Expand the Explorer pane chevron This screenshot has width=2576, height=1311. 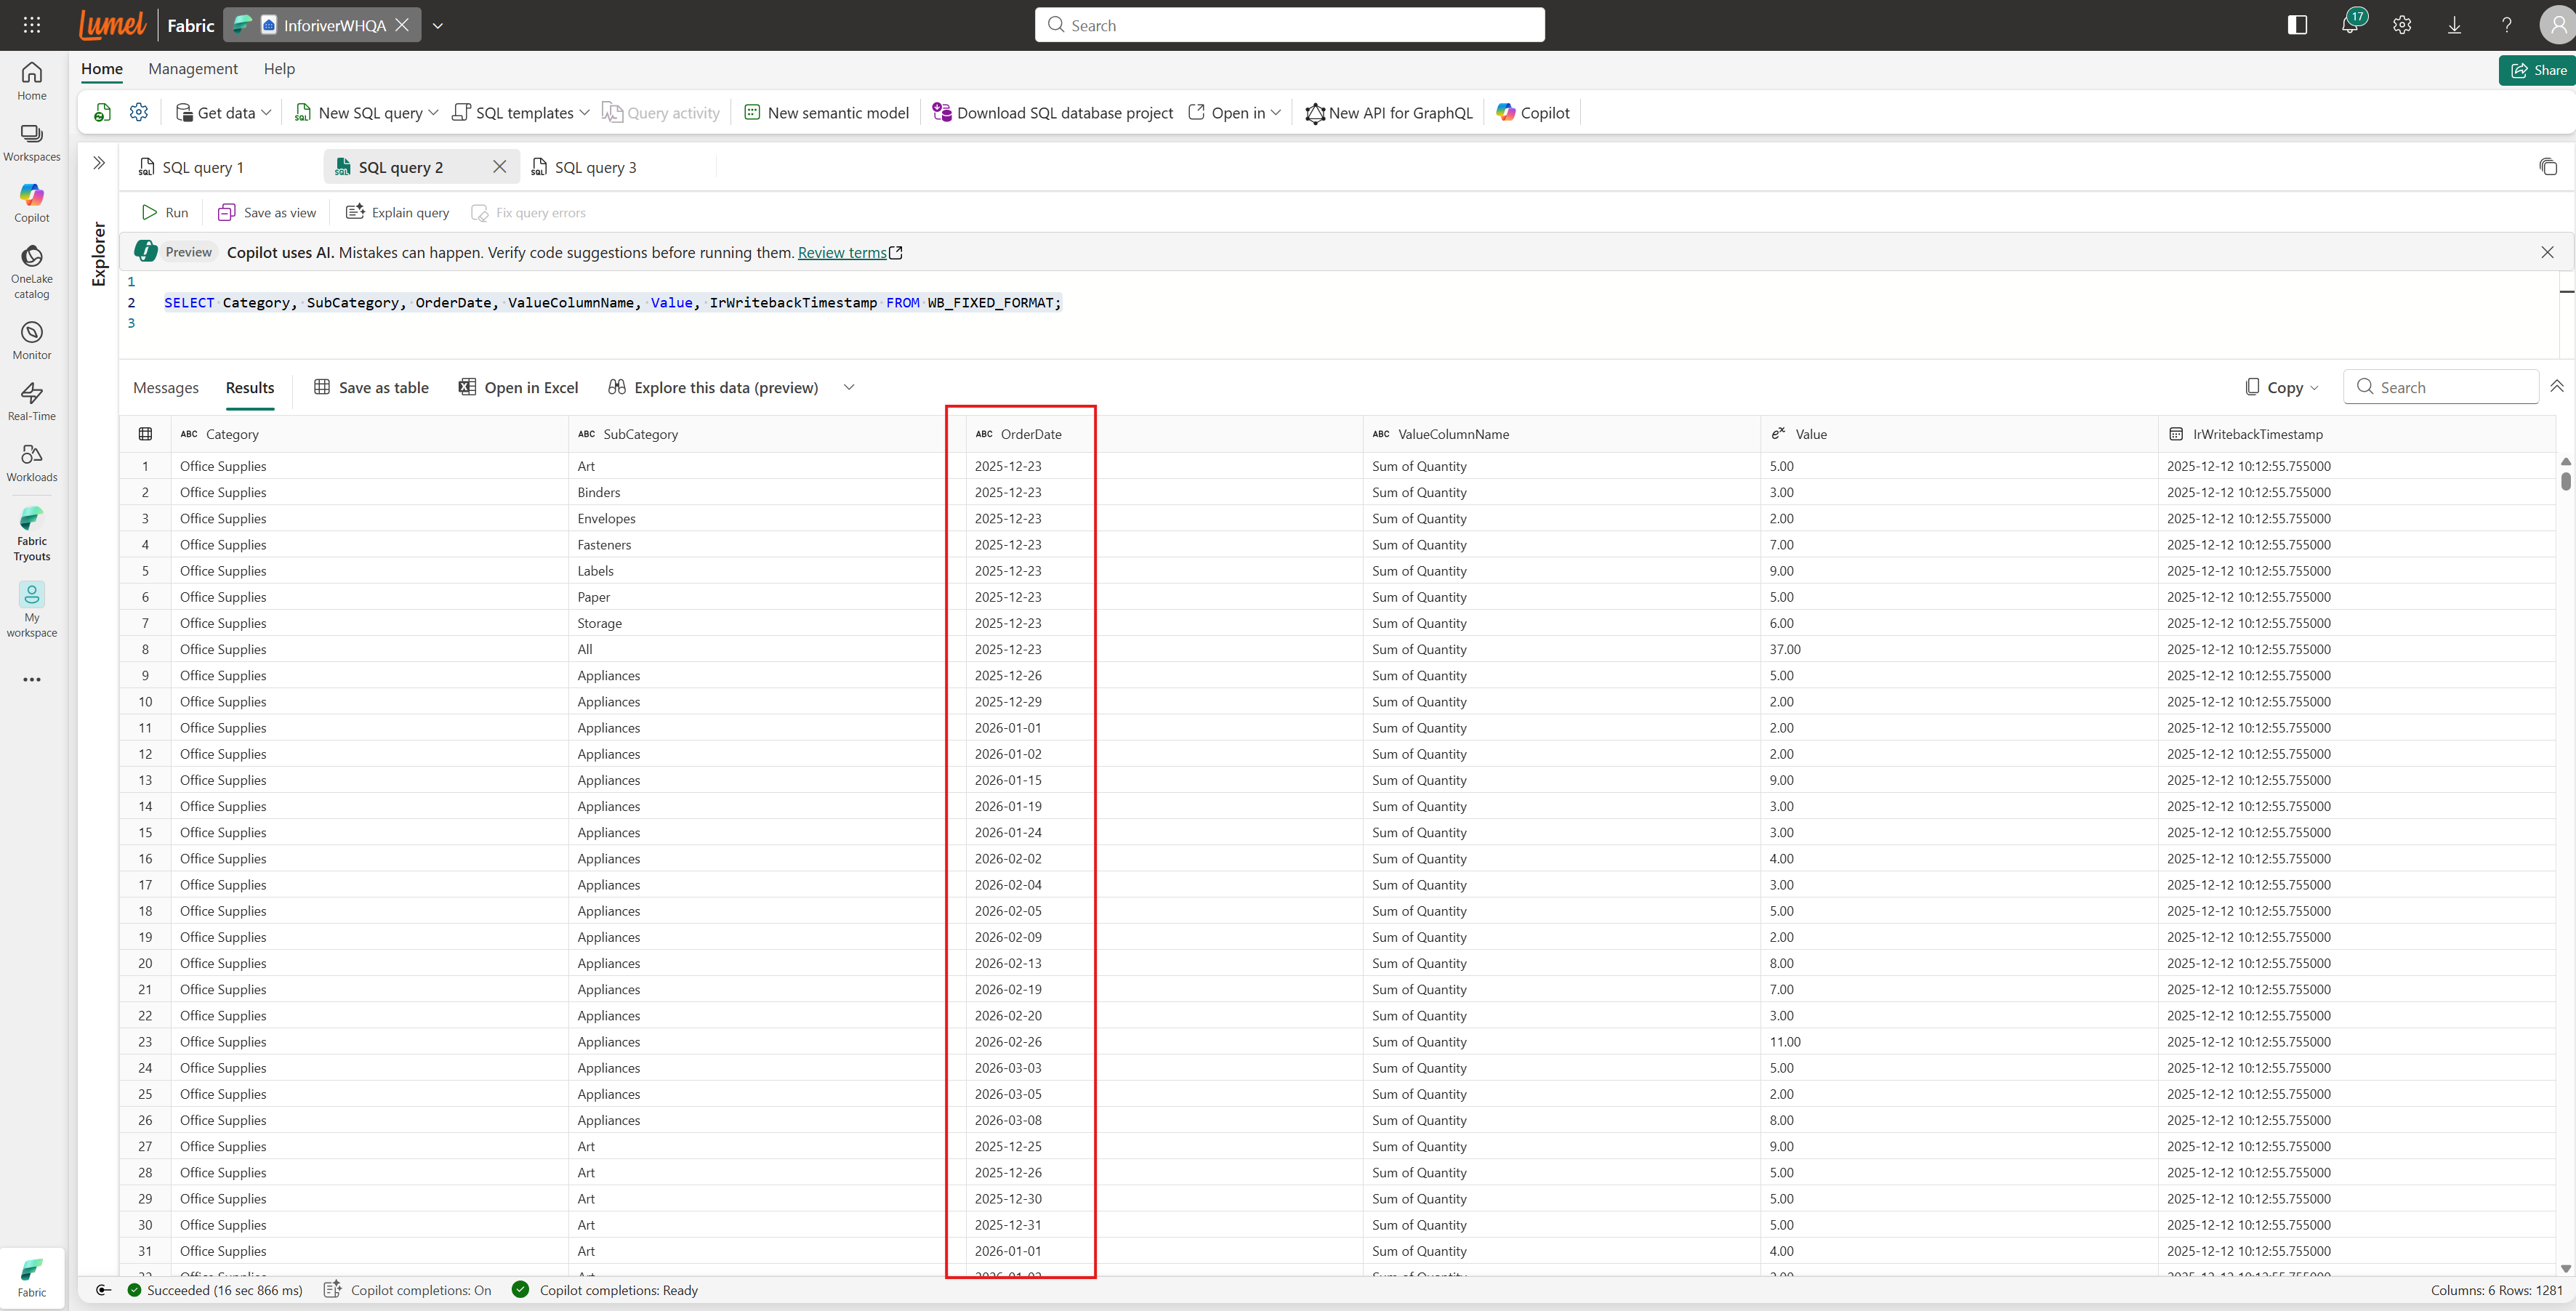99,163
